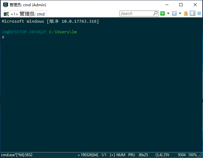Click the Microsoft Windows version line
The width and height of the screenshot is (203, 158).
[x=50, y=21]
